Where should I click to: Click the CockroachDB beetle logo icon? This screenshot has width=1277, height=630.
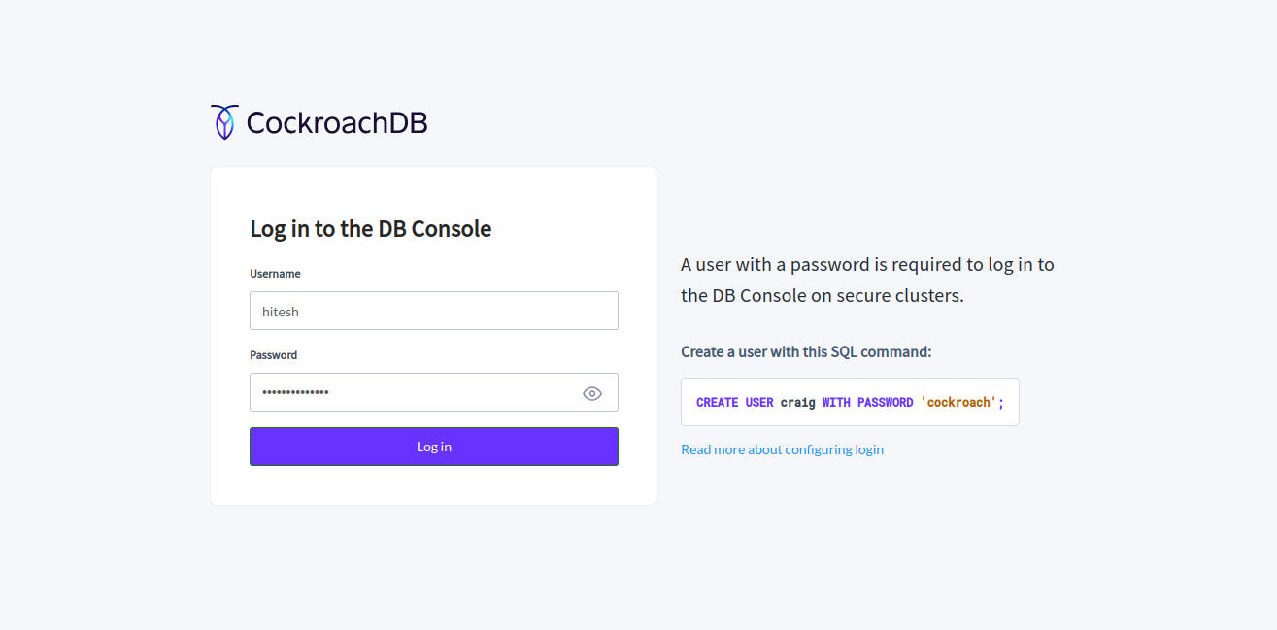tap(224, 122)
